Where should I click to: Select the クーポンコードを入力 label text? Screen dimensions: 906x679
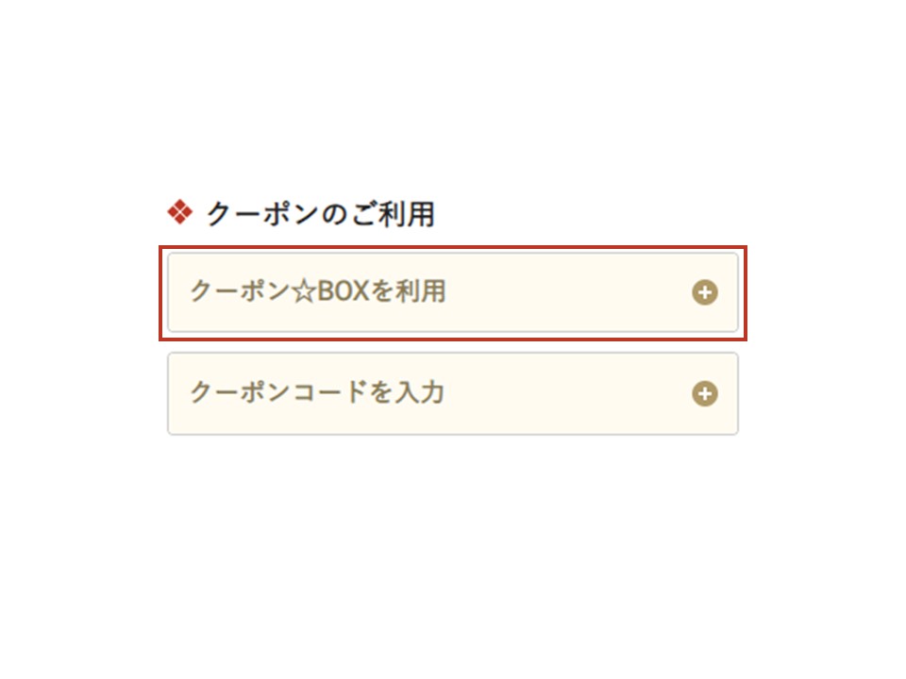point(317,393)
